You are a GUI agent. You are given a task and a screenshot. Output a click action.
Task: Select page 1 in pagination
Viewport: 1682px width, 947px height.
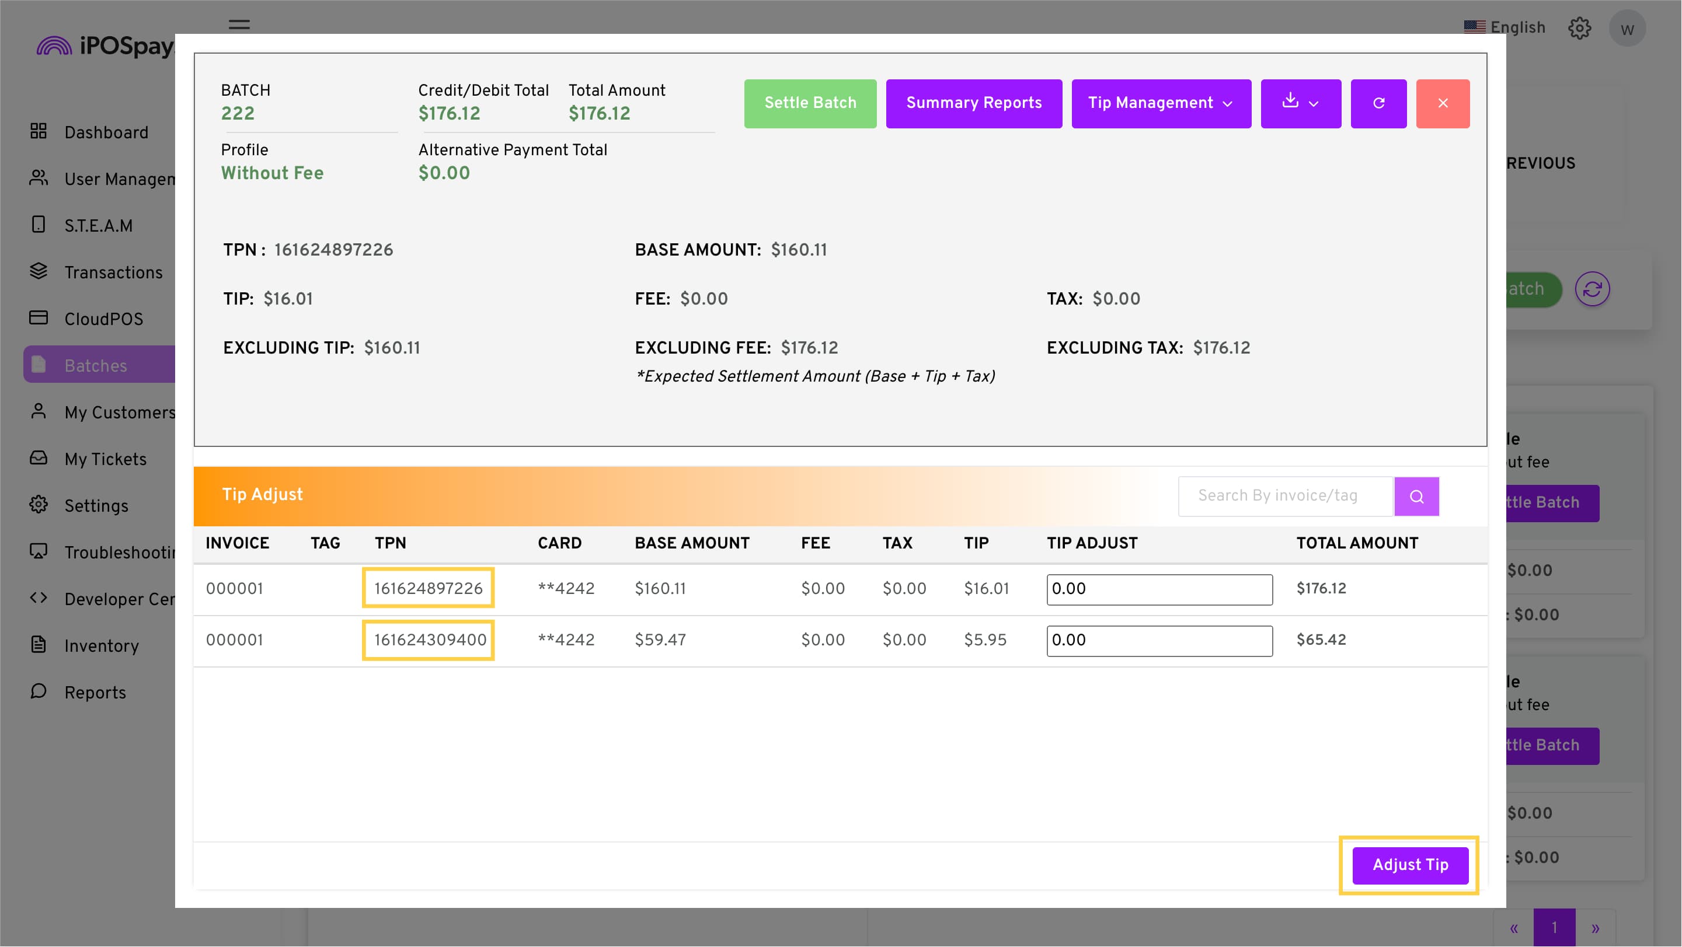[1555, 927]
